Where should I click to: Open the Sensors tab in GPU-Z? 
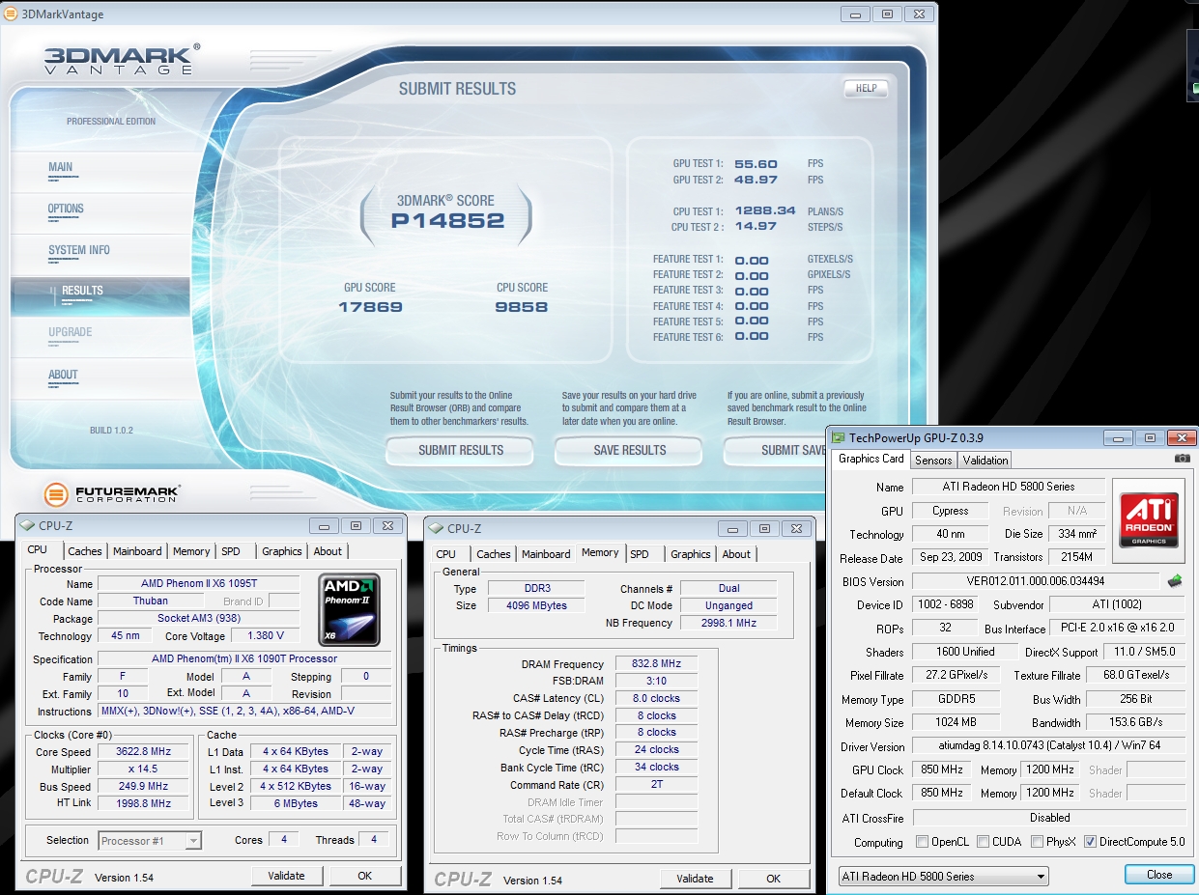point(934,461)
